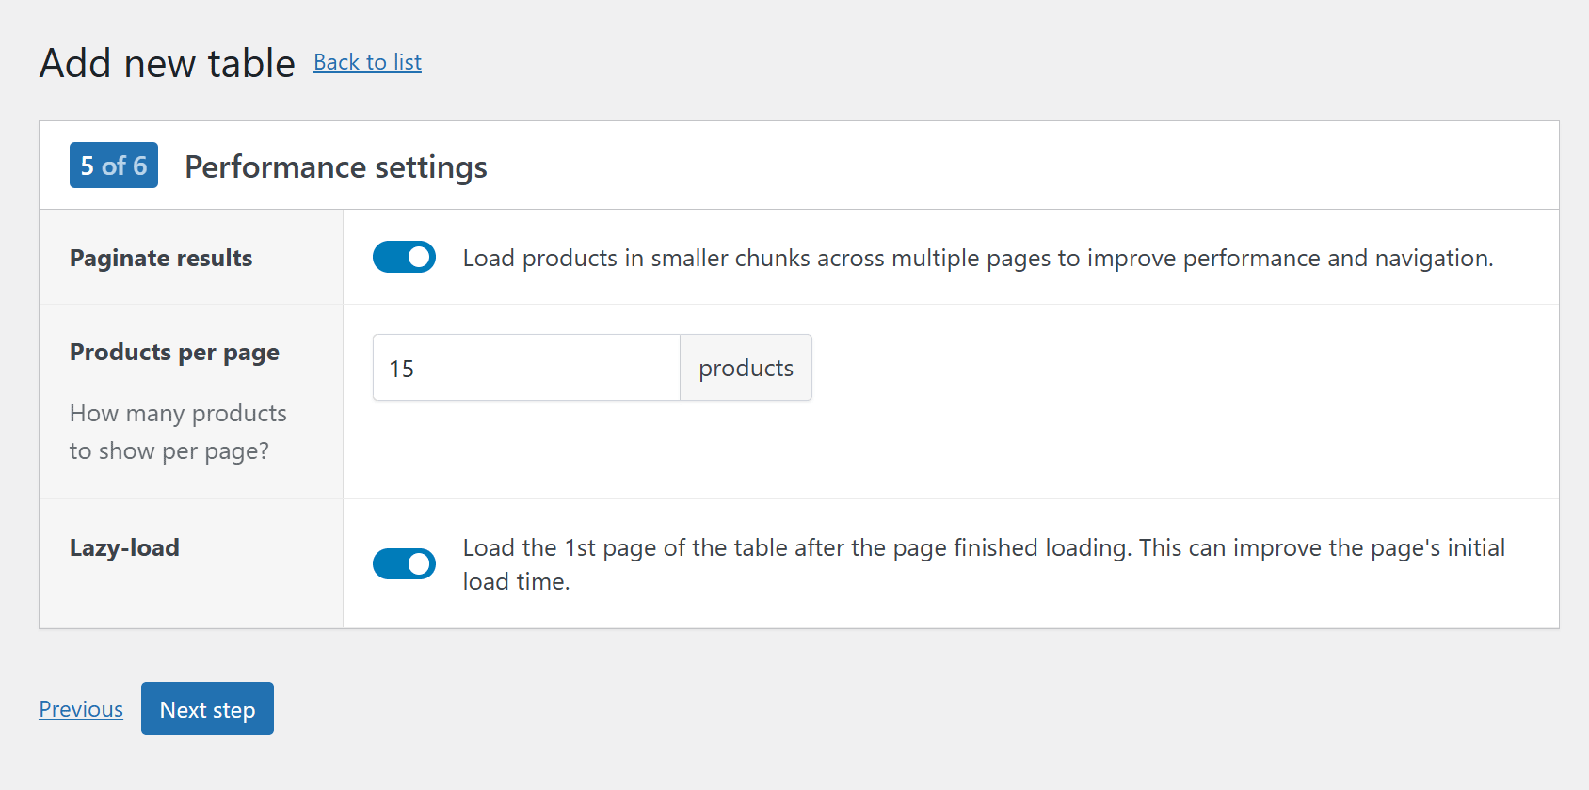Focus the Products per page number field
Image resolution: width=1589 pixels, height=790 pixels.
(525, 368)
